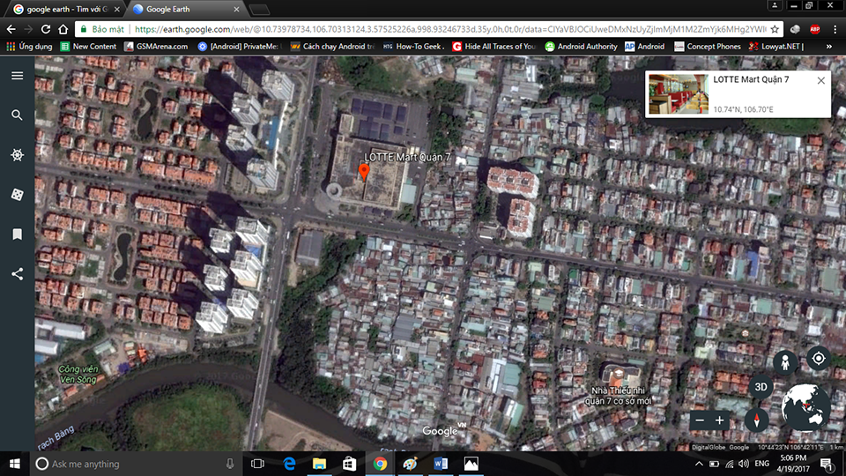Screen dimensions: 846x476
Task: Open LOTTE Mart Quận 7 thumbnail photo
Action: [679, 94]
